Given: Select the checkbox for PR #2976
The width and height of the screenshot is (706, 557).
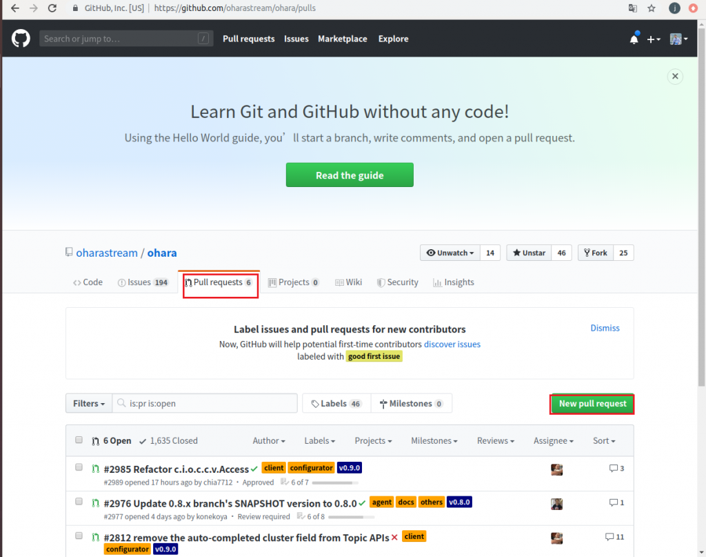Looking at the screenshot, I should pos(79,501).
